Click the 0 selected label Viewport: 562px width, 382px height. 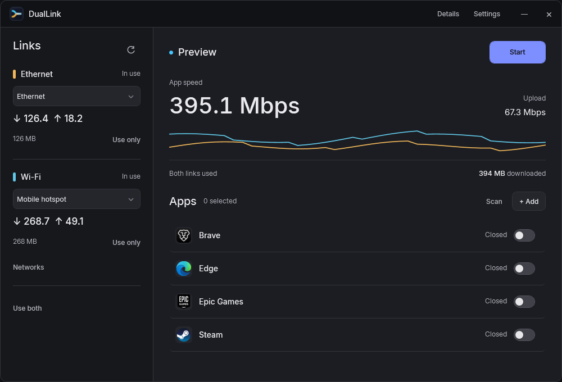(220, 201)
